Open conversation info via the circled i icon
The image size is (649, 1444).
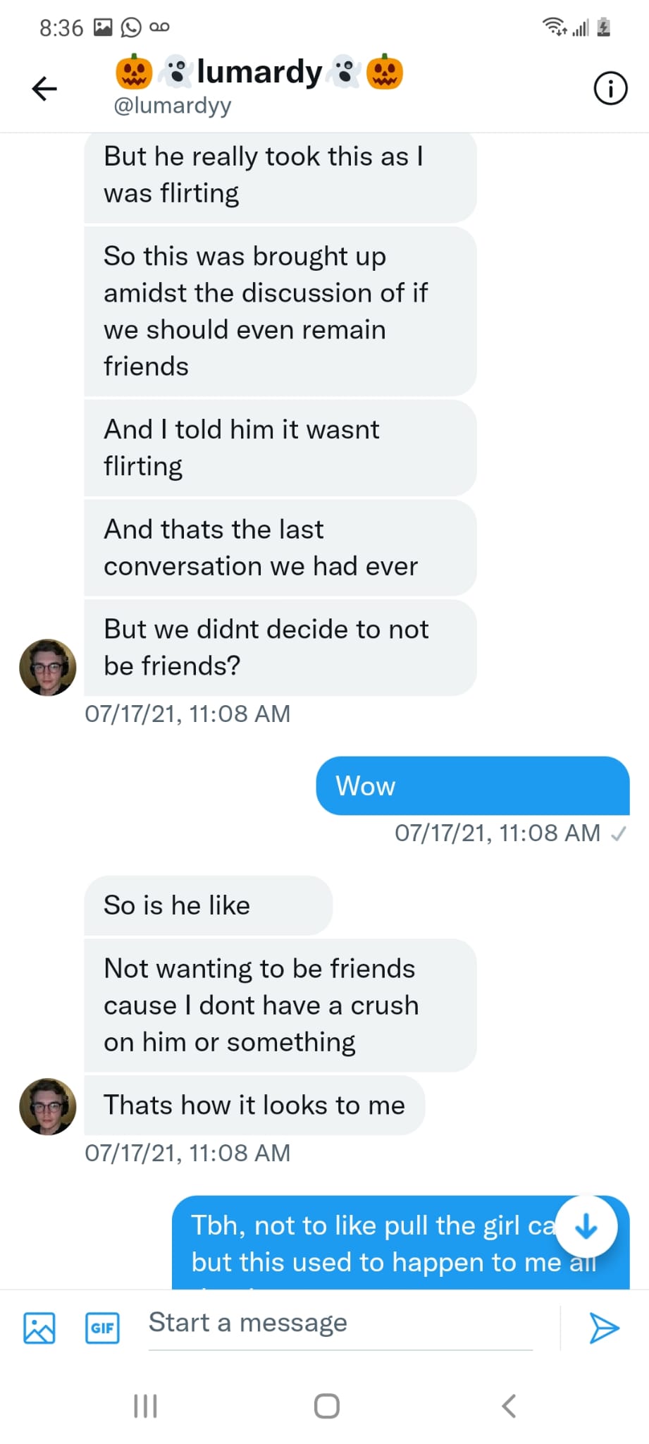[610, 88]
